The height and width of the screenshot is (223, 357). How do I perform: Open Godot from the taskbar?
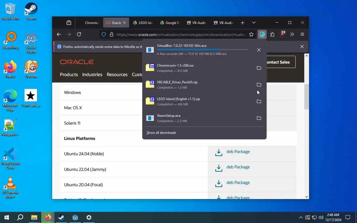coord(75,217)
